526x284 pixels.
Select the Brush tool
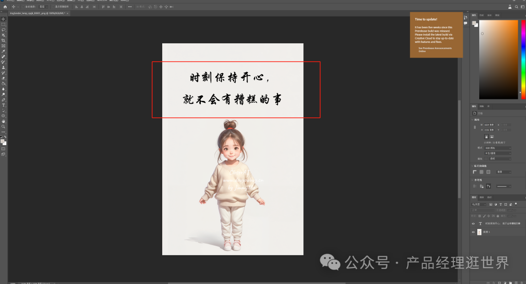pyautogui.click(x=3, y=62)
